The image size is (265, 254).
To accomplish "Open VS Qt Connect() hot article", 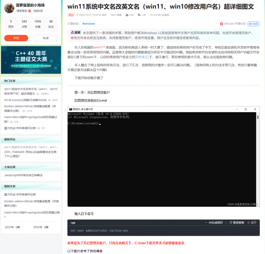I will [25, 100].
